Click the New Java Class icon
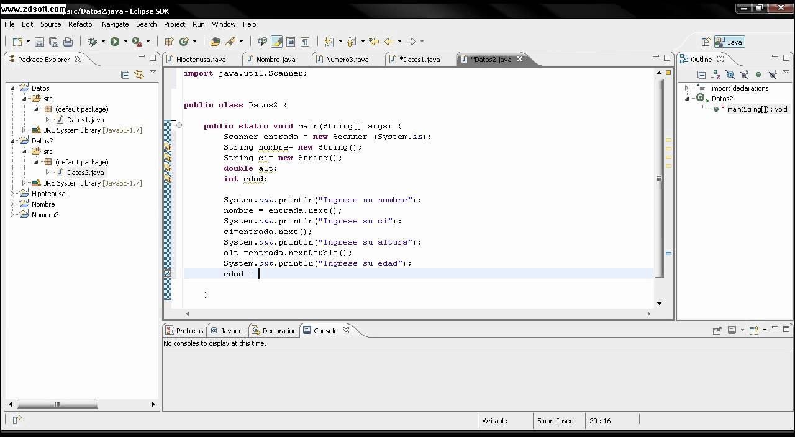Image resolution: width=795 pixels, height=437 pixels. (x=184, y=42)
